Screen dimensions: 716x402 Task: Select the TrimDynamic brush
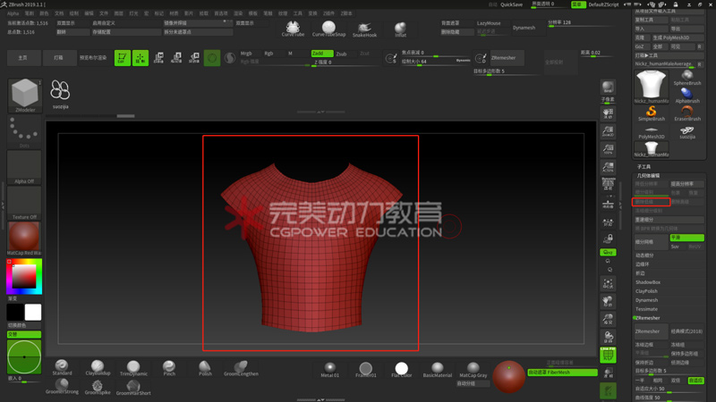pos(133,367)
